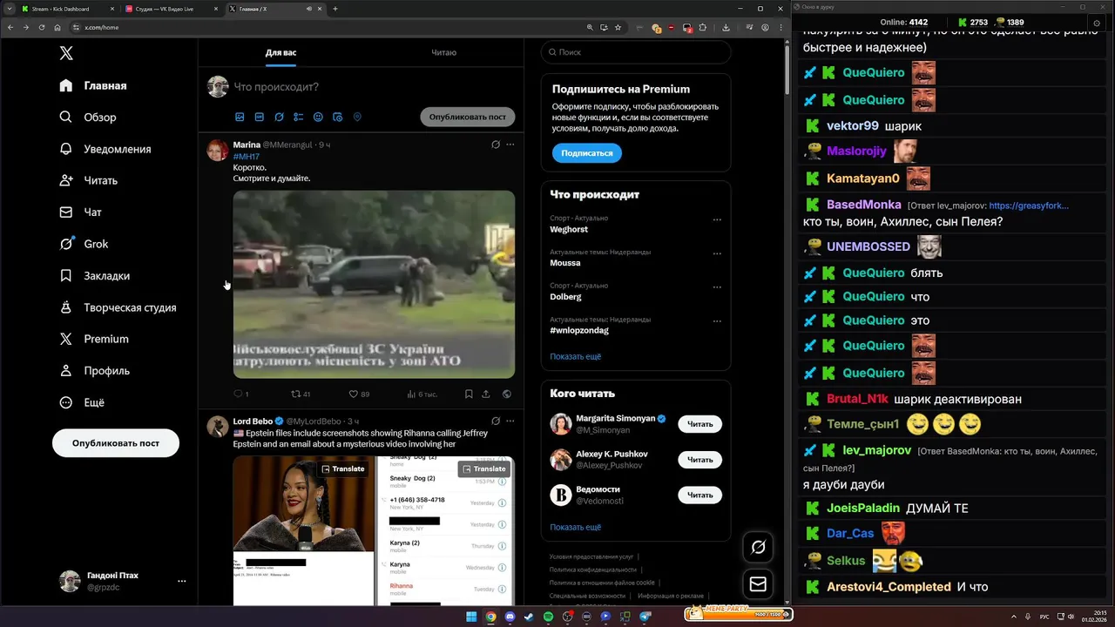Open Spotify from the taskbar

click(548, 617)
